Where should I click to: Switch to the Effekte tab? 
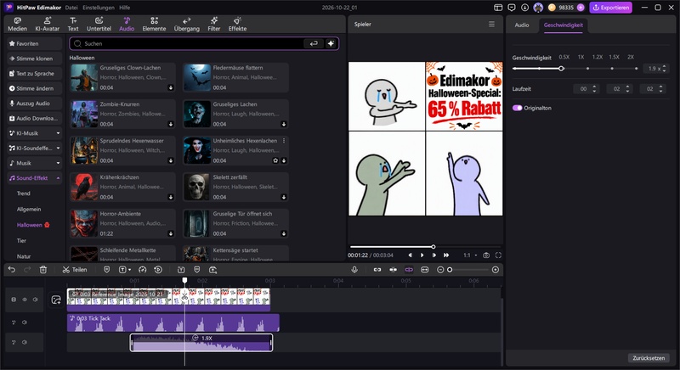click(237, 25)
